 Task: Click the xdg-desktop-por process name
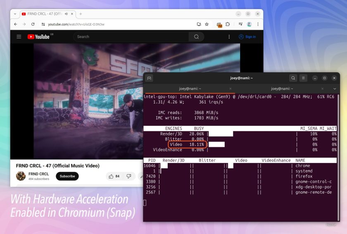pyautogui.click(x=314, y=187)
